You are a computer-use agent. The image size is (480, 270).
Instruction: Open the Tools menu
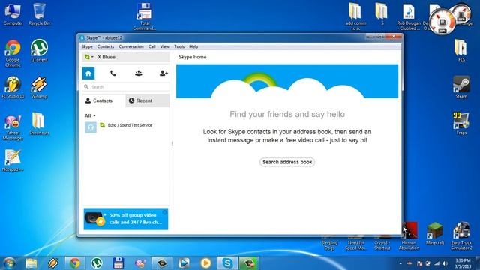179,46
